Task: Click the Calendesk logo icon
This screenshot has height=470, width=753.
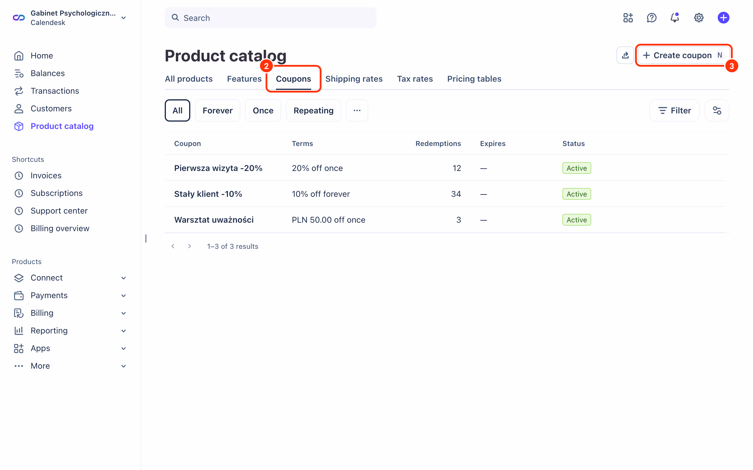Action: (19, 18)
